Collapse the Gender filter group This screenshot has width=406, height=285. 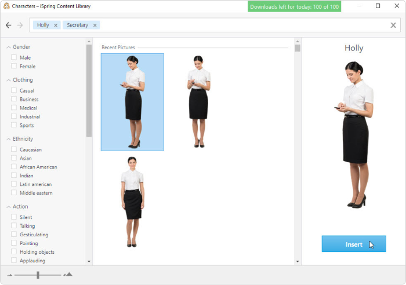tap(9, 47)
